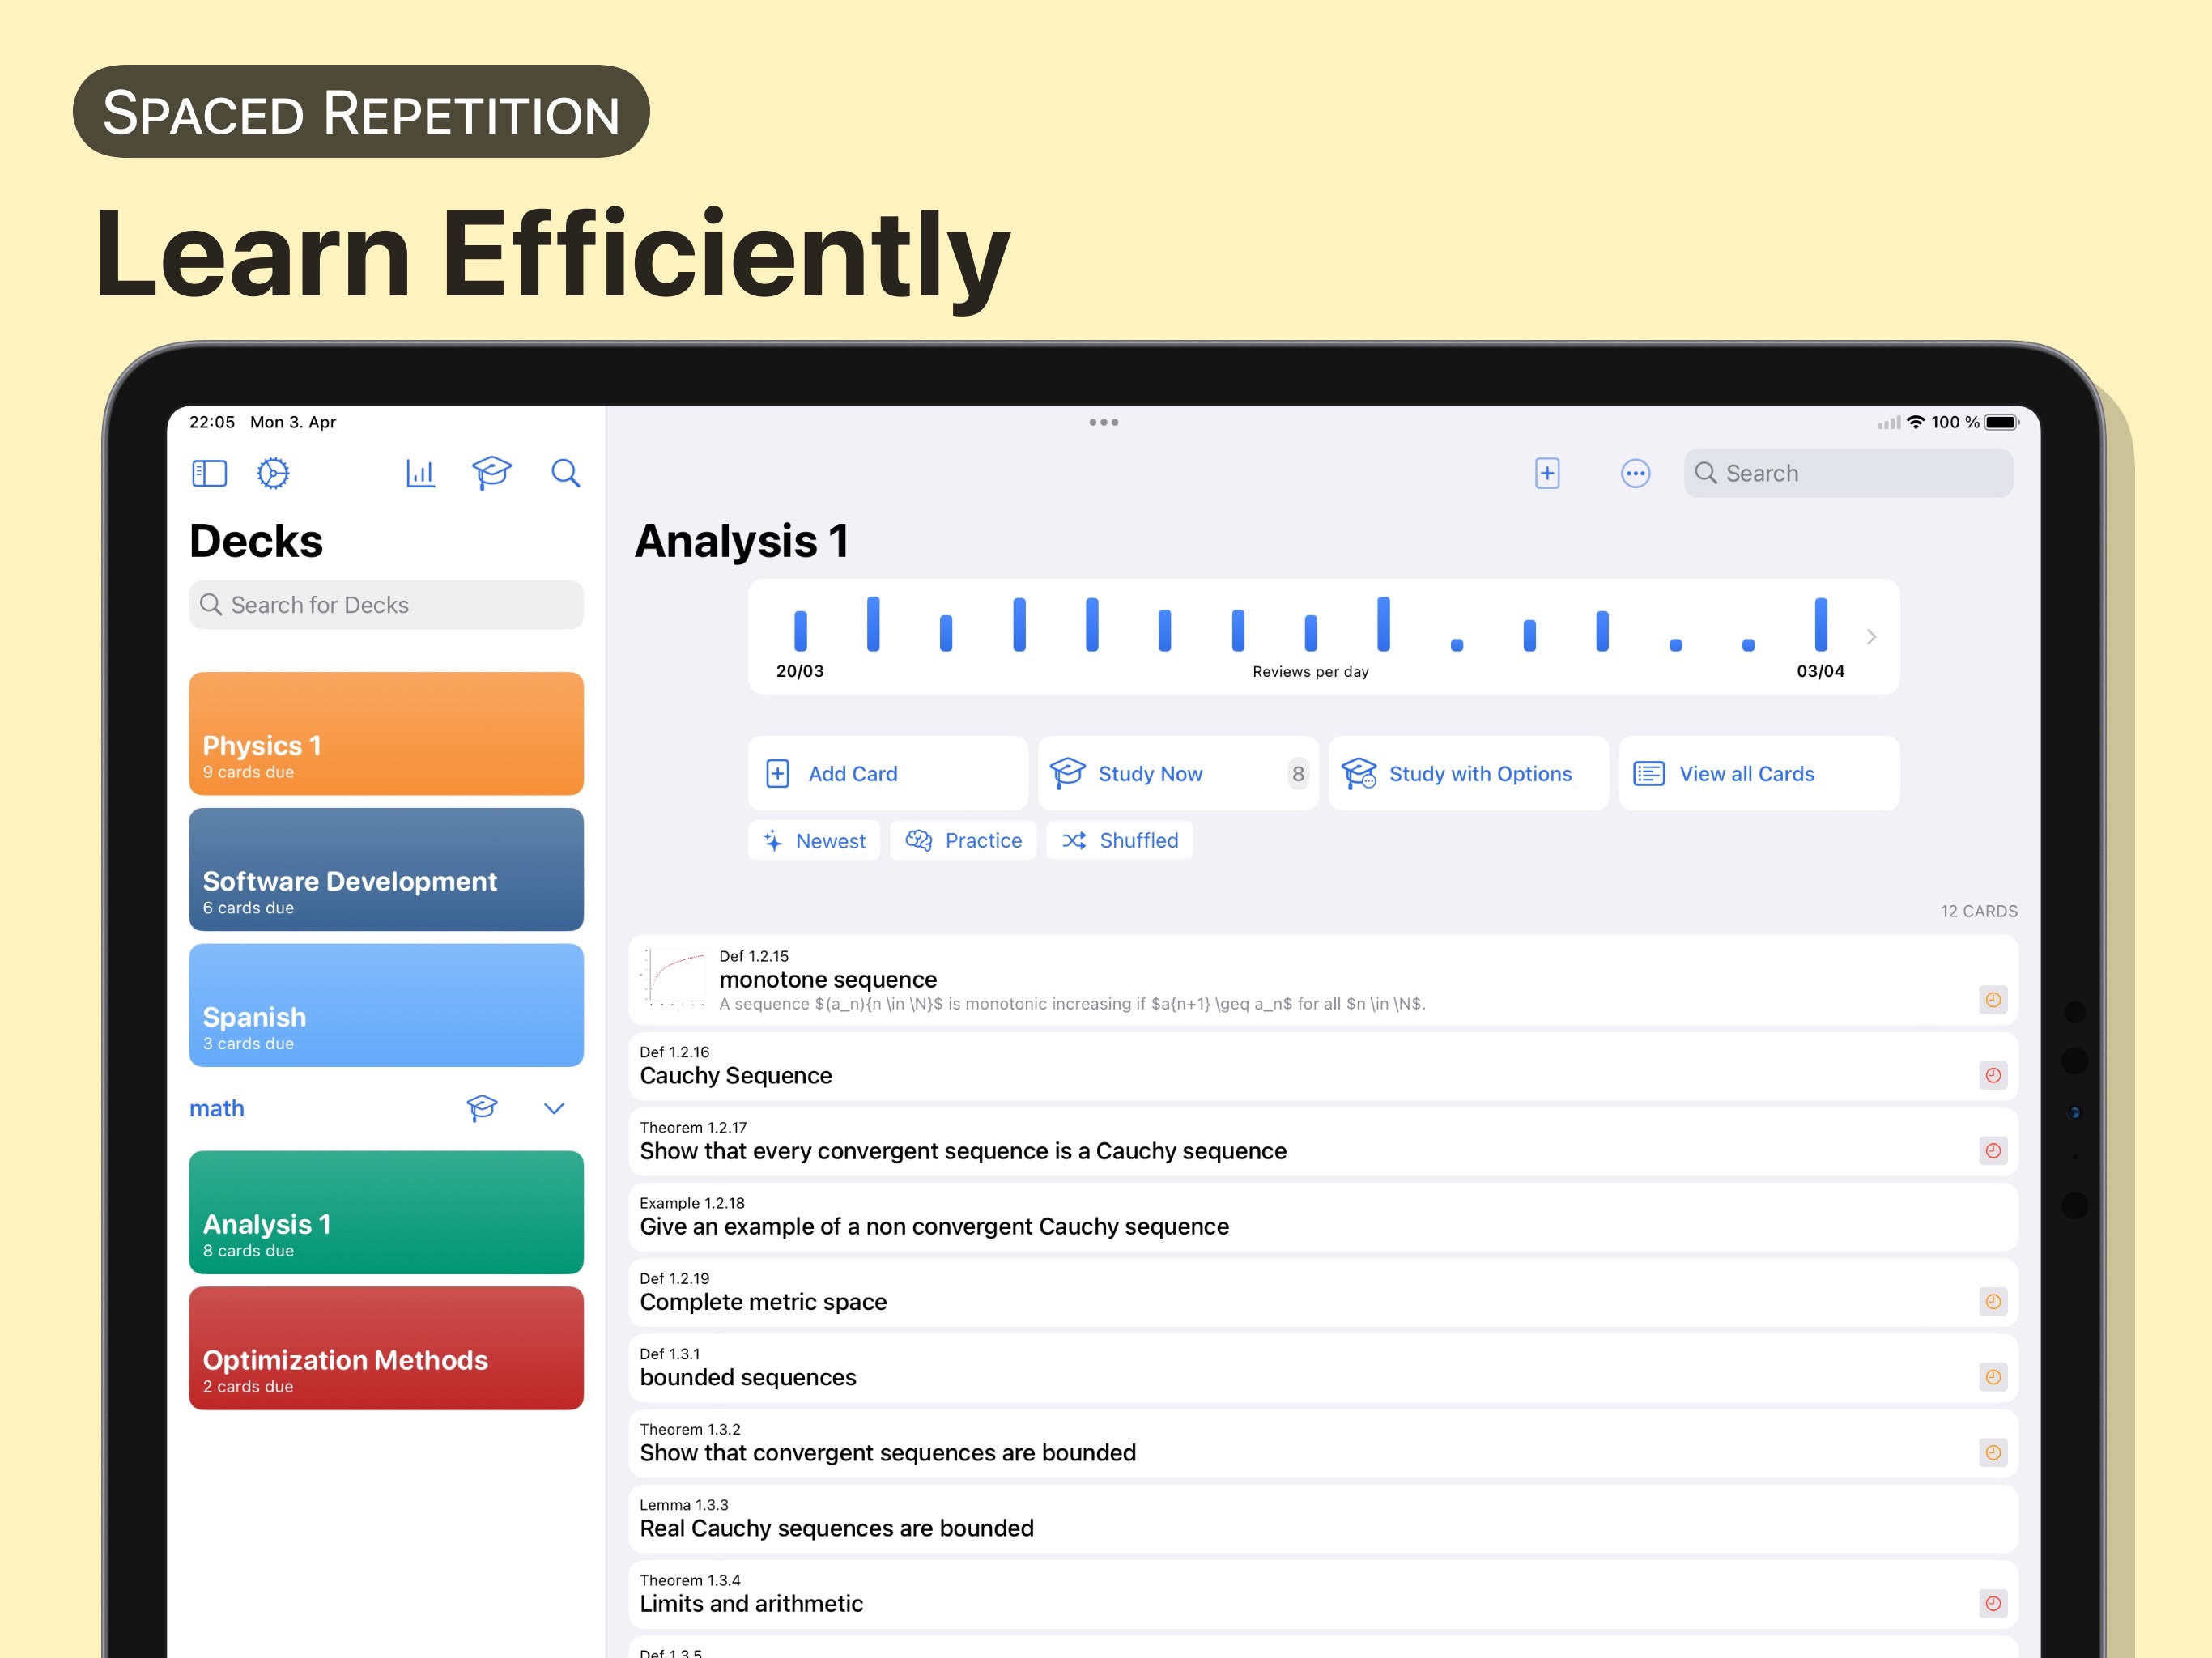This screenshot has height=1658, width=2212.
Task: Start Study Now session
Action: [1178, 774]
